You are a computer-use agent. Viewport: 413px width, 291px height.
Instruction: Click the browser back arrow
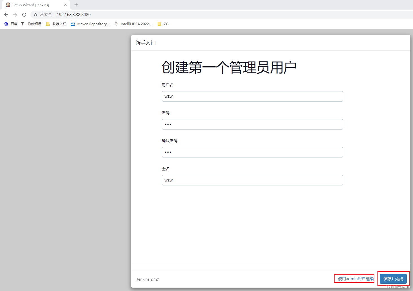tap(6, 15)
